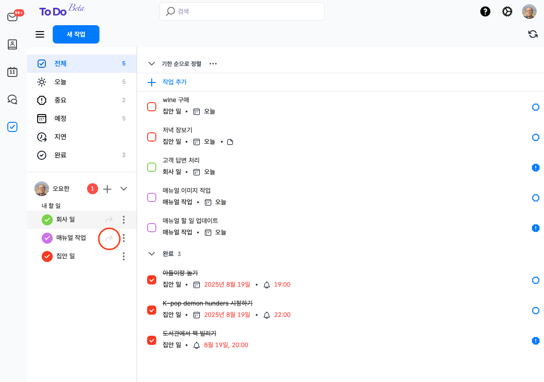Open the mail icon in left rail
Image resolution: width=544 pixels, height=382 pixels.
click(12, 17)
